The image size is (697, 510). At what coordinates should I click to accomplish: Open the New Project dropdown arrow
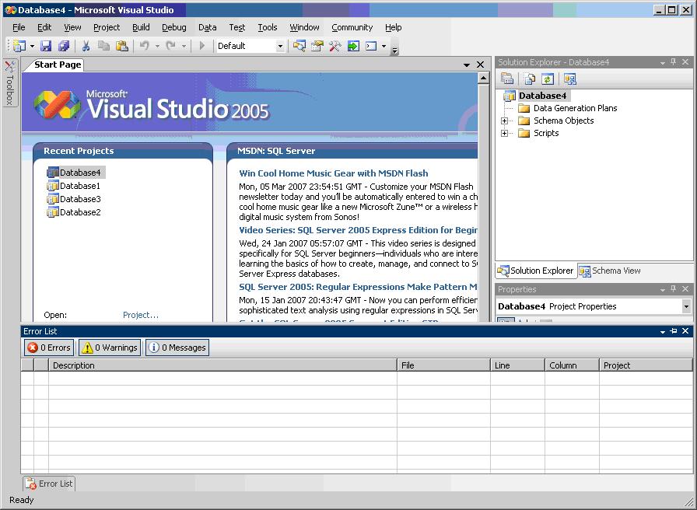[32, 46]
